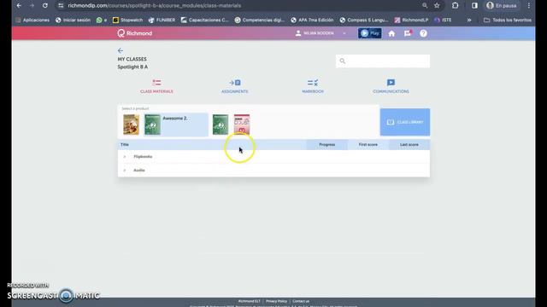Screen dimensions: 547x307
Task: Open the 'Todos los favoritos' folder
Action: click(x=508, y=20)
